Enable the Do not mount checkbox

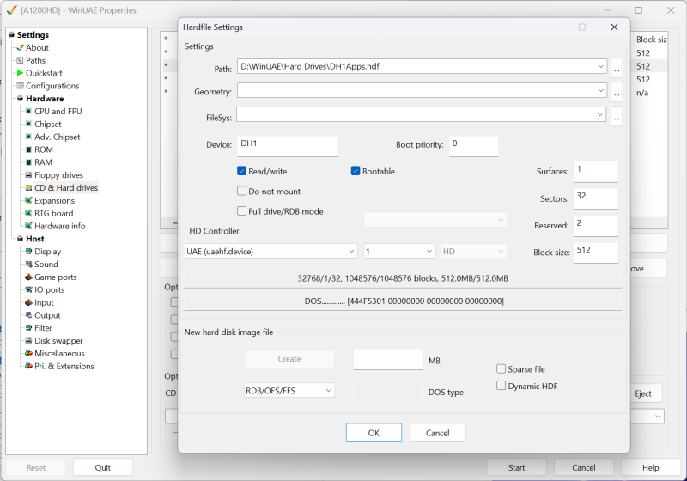point(241,191)
